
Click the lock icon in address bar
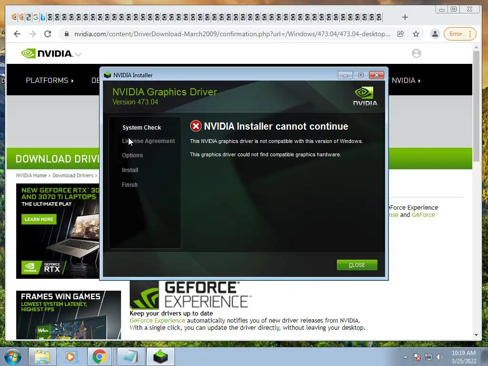click(66, 34)
